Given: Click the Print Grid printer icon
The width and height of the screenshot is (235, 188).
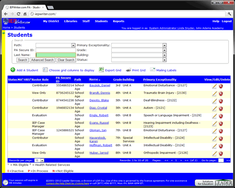Looking at the screenshot, I should coord(128,70).
